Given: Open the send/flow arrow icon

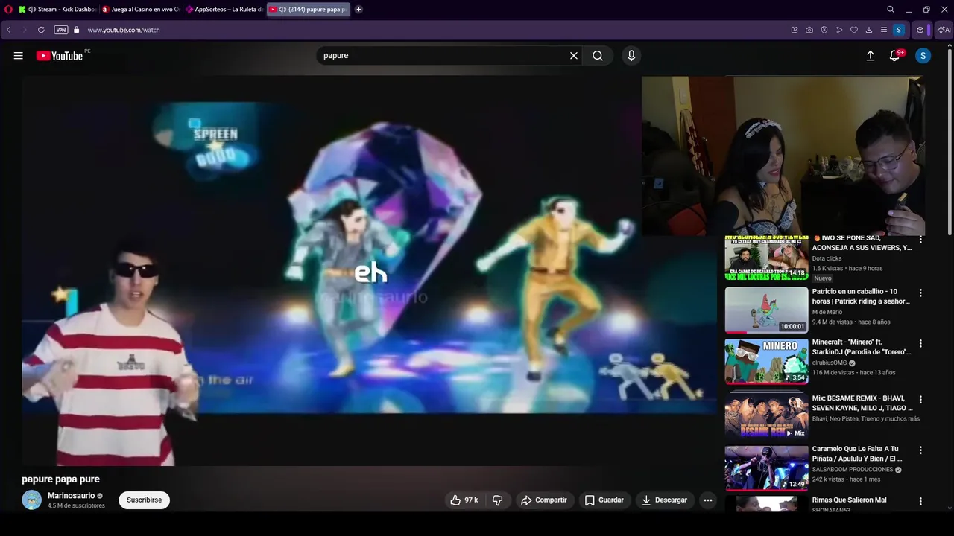Looking at the screenshot, I should tap(839, 30).
